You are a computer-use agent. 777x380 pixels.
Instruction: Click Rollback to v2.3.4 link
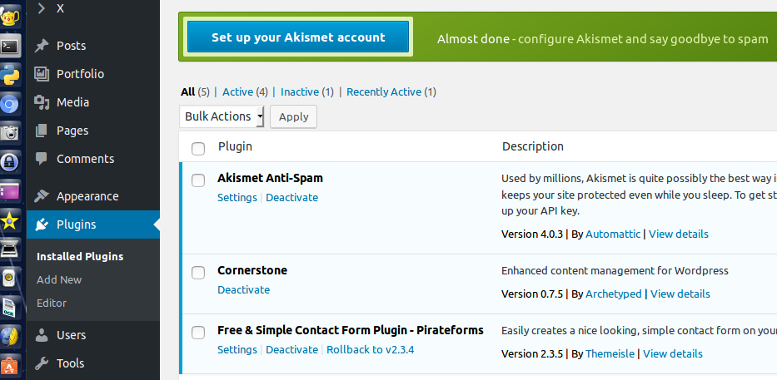370,349
